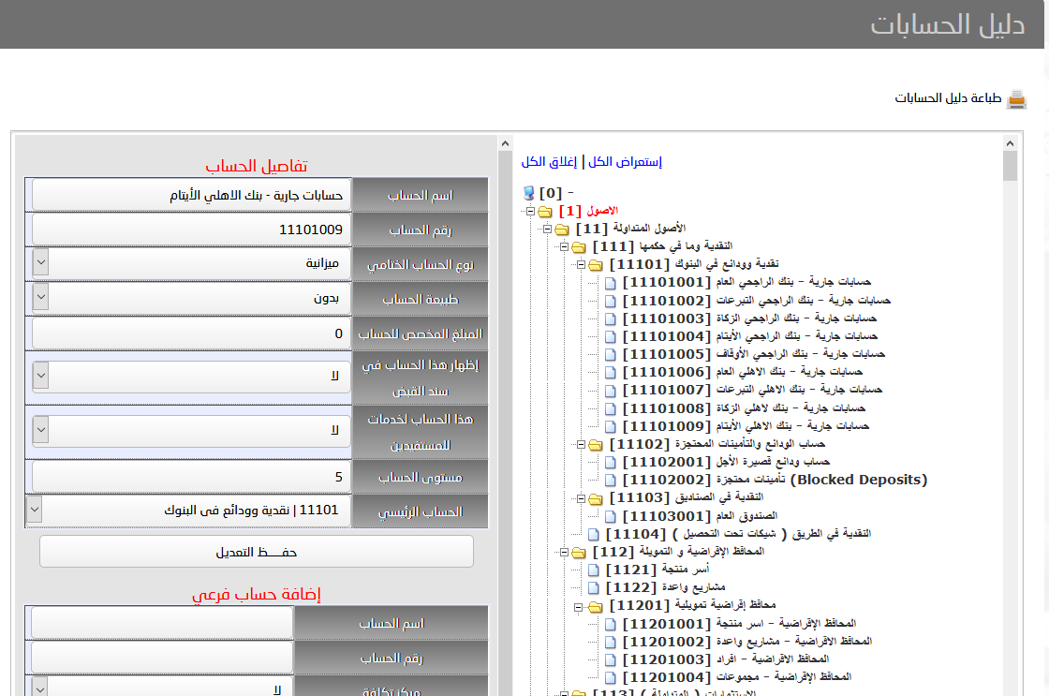This screenshot has width=1049, height=696.
Task: Open the طبيعة الحساب dropdown
Action: point(40,299)
